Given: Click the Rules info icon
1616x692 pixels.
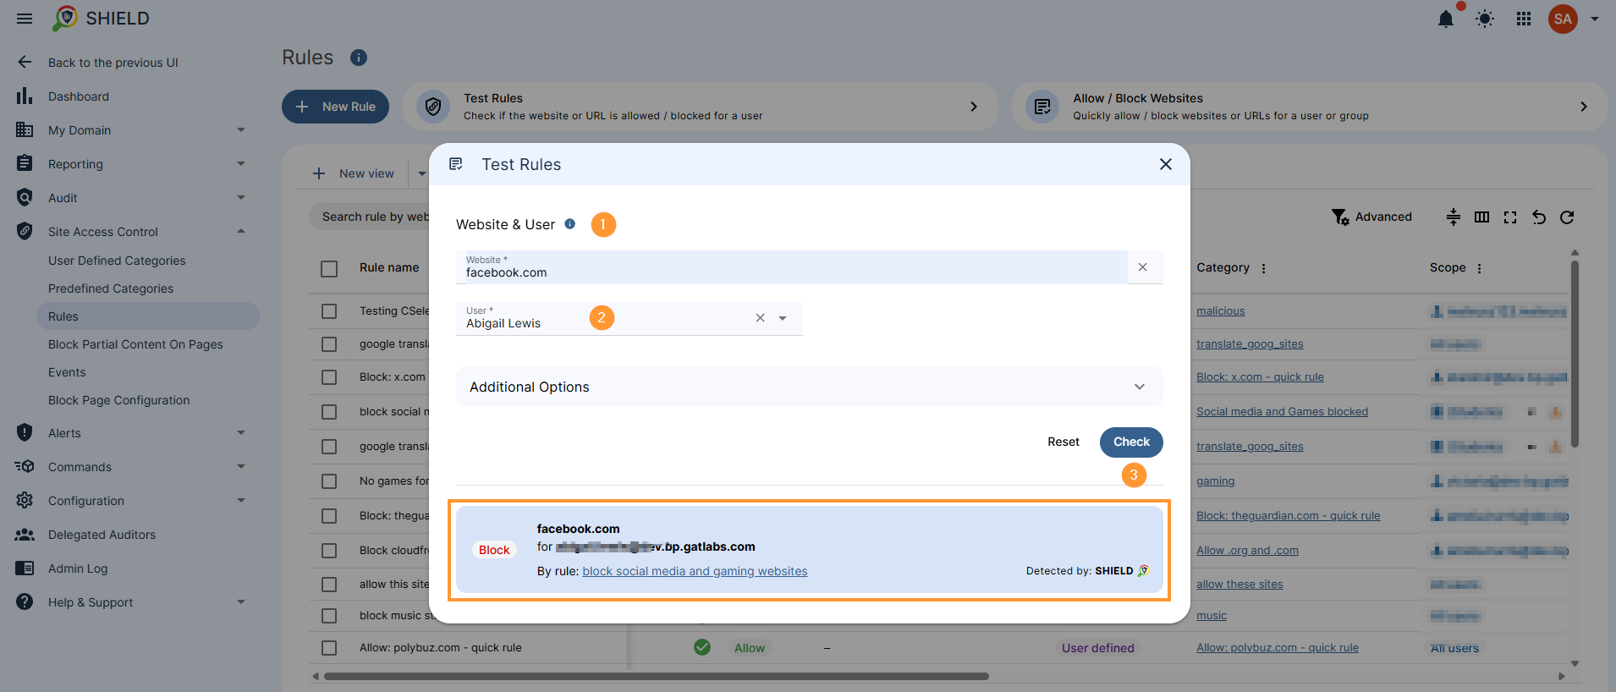Looking at the screenshot, I should coord(359,58).
